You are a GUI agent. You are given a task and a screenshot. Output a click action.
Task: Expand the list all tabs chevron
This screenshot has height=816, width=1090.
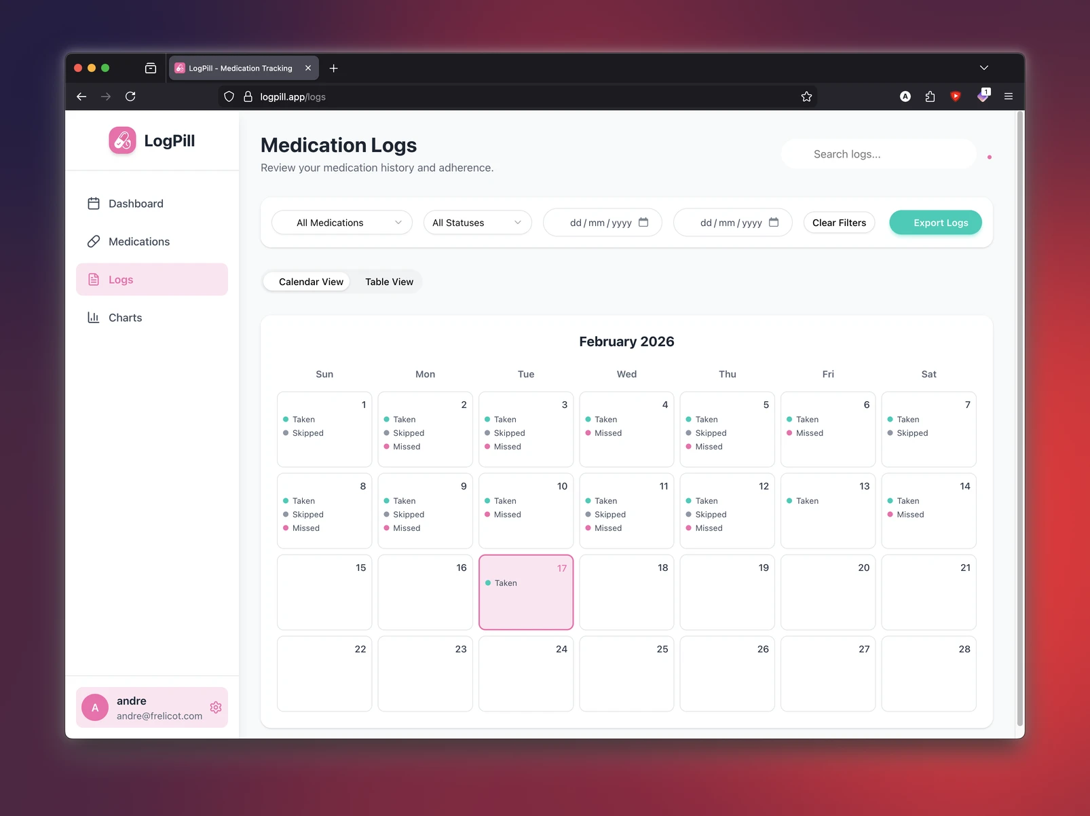tap(984, 68)
